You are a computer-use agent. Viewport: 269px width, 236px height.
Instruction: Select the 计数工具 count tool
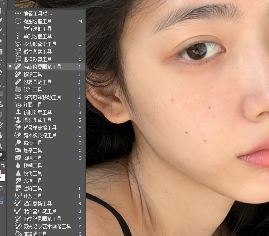(46, 196)
